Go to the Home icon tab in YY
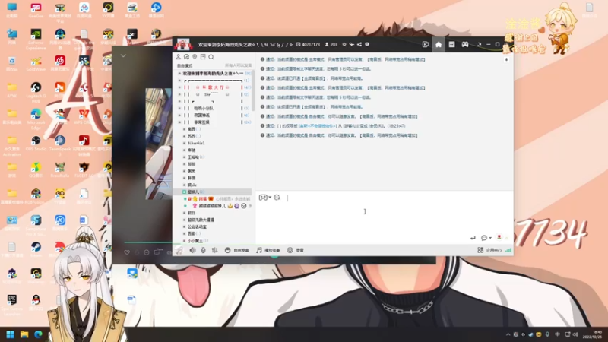Viewport: 608px width, 342px height. click(x=439, y=45)
